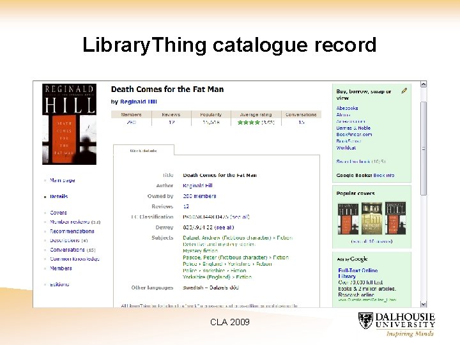Open Members in sidebar
This screenshot has height=345, width=460.
pos(61,268)
